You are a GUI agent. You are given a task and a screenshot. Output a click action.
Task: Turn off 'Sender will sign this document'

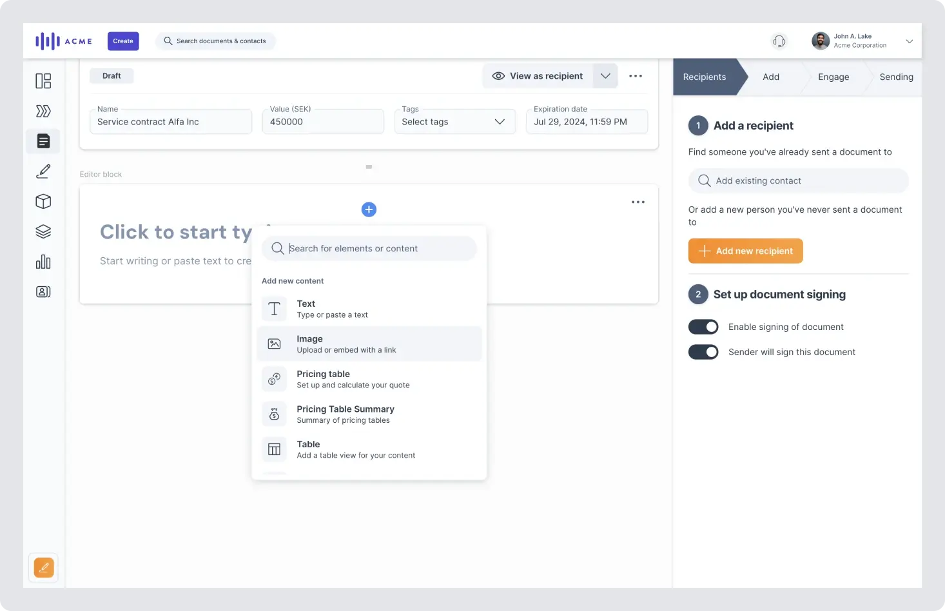coord(703,352)
